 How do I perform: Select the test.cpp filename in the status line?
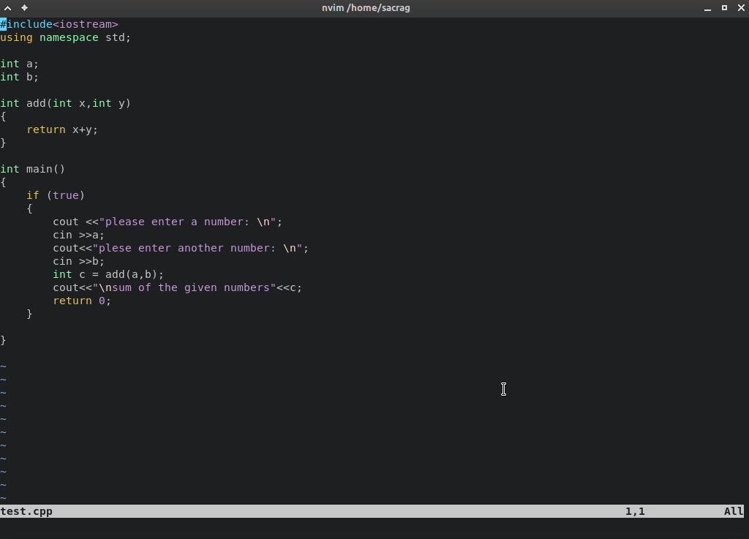pos(26,511)
